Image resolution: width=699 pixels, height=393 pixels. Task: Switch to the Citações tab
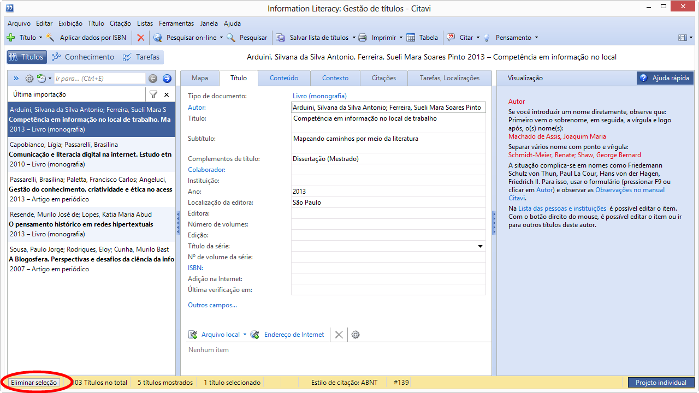(x=384, y=78)
